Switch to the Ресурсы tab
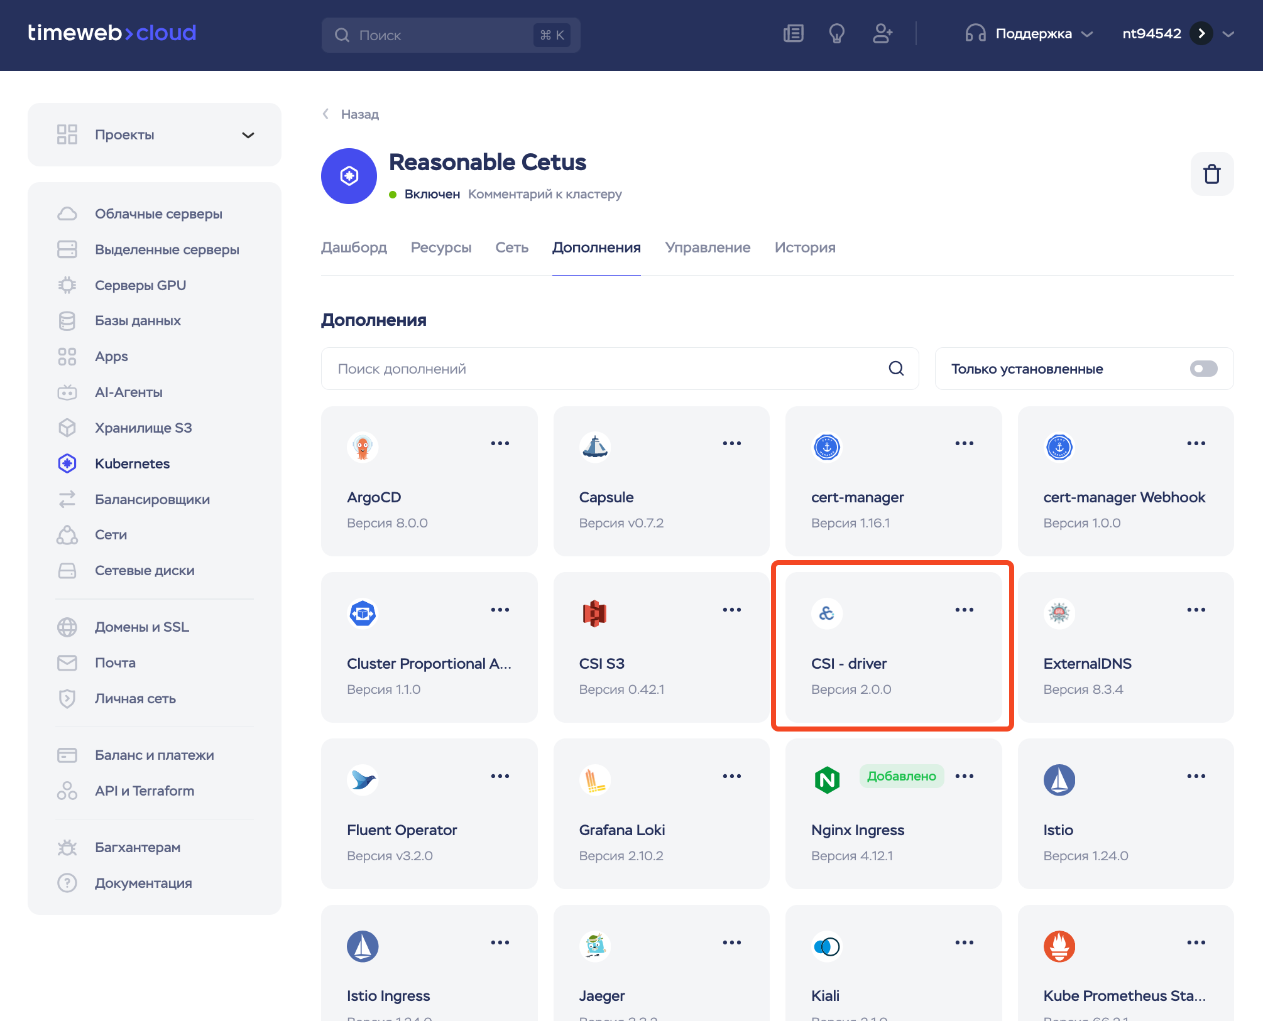Viewport: 1263px width, 1021px height. click(441, 247)
